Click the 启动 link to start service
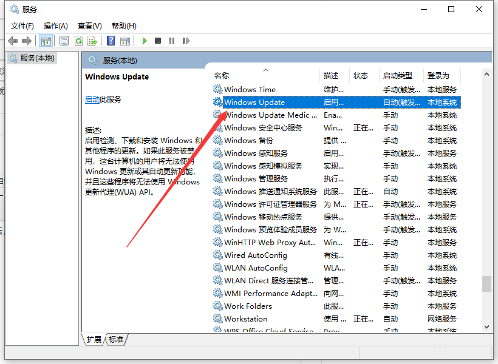 pyautogui.click(x=92, y=99)
